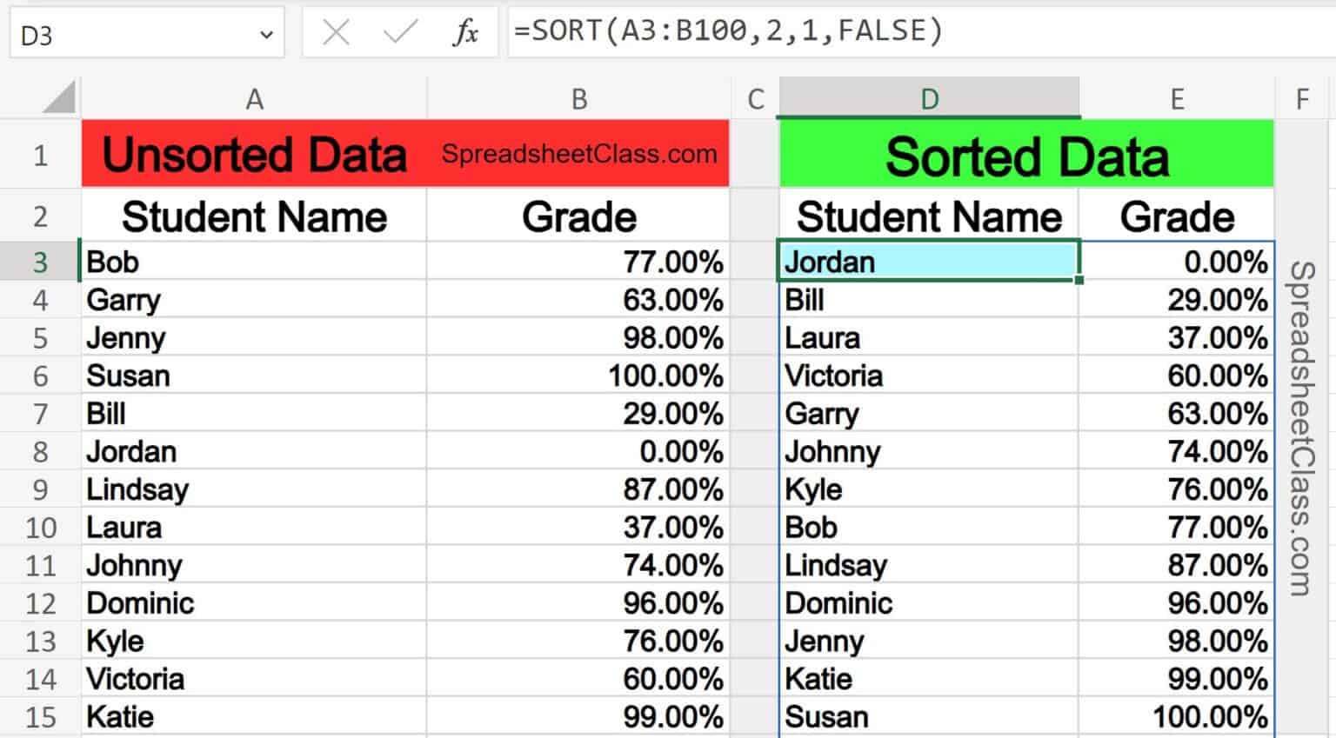Click the Insert Function (fx) icon
The width and height of the screenshot is (1336, 738).
click(x=467, y=31)
